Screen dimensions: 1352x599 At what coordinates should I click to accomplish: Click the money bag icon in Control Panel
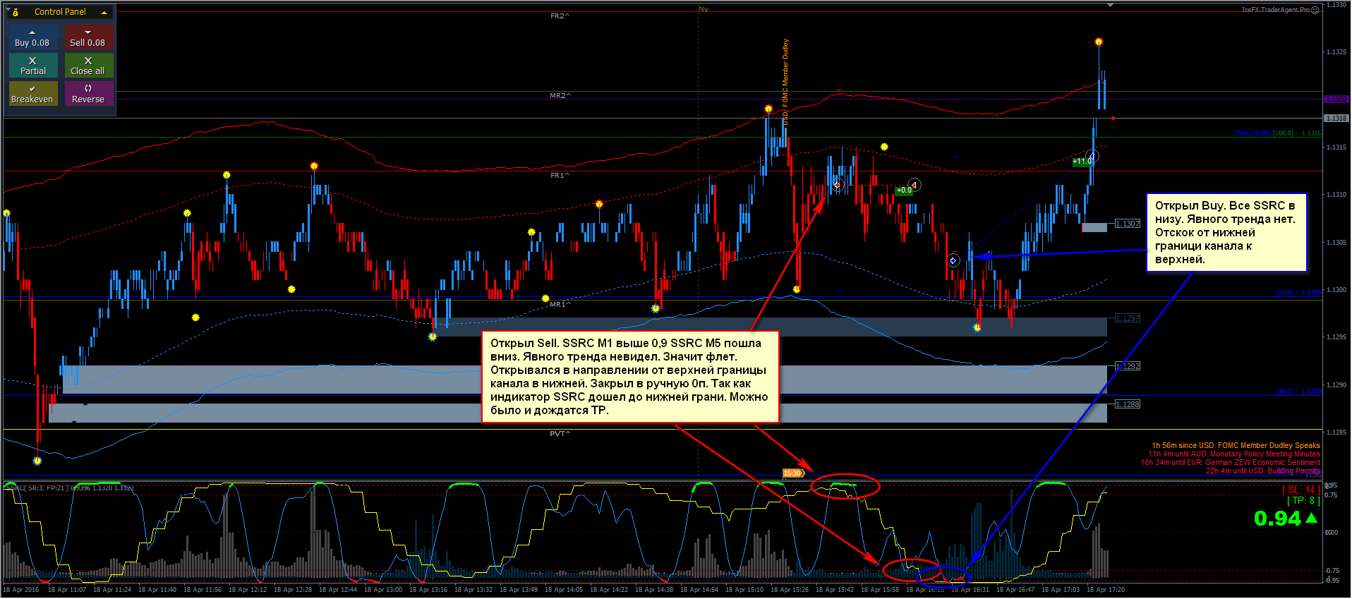pos(16,12)
